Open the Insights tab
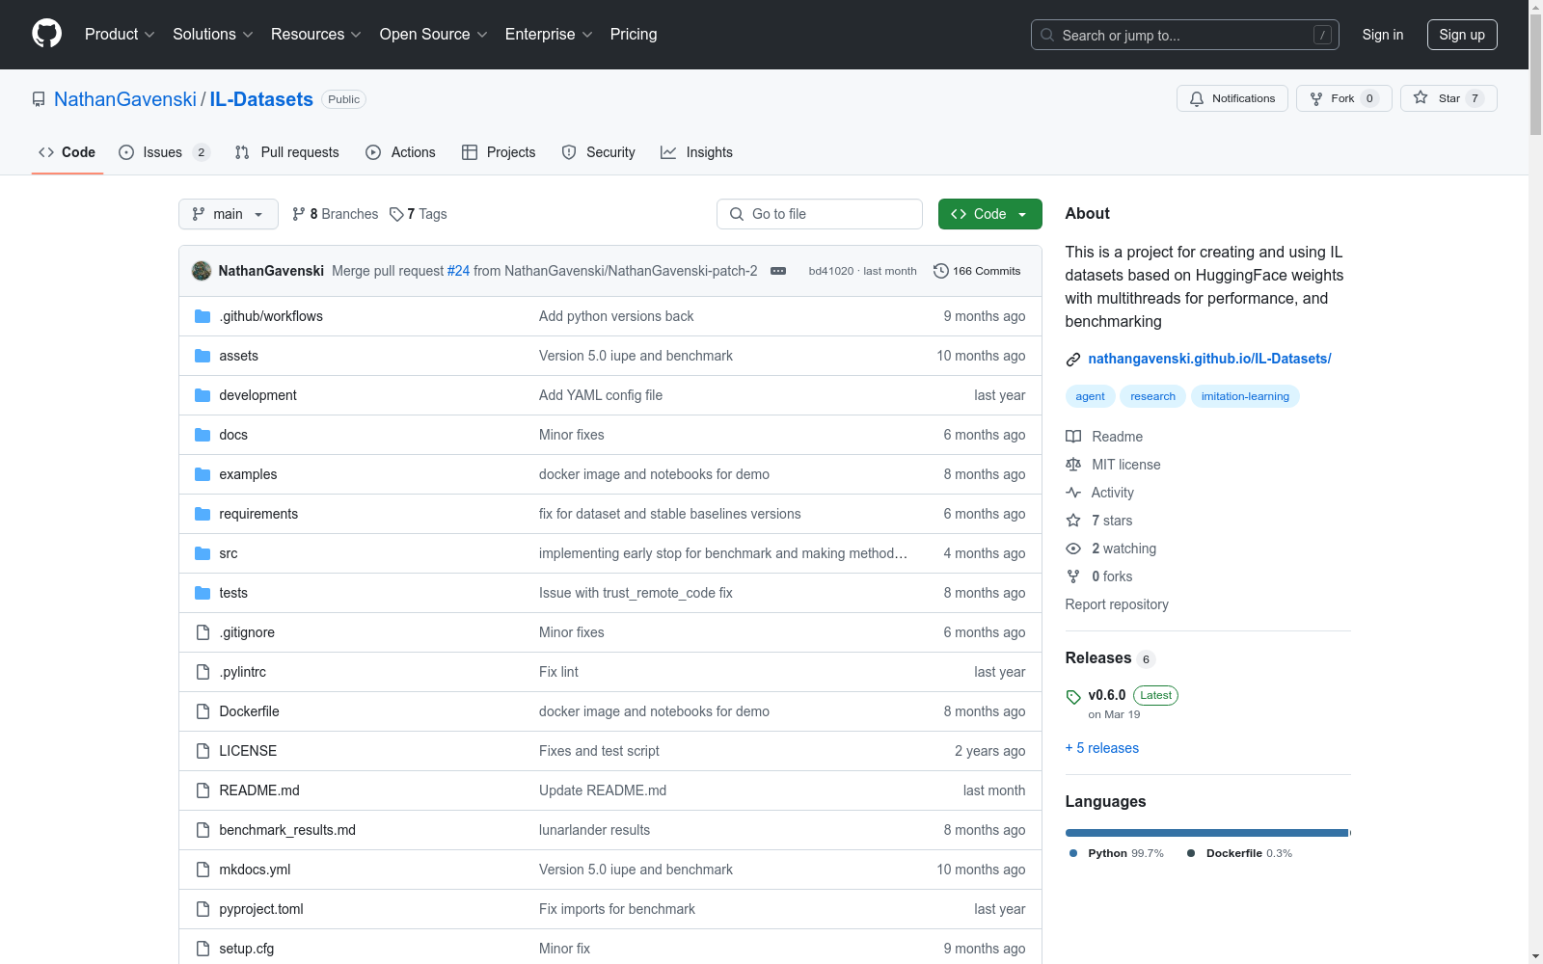The width and height of the screenshot is (1543, 964). [696, 152]
